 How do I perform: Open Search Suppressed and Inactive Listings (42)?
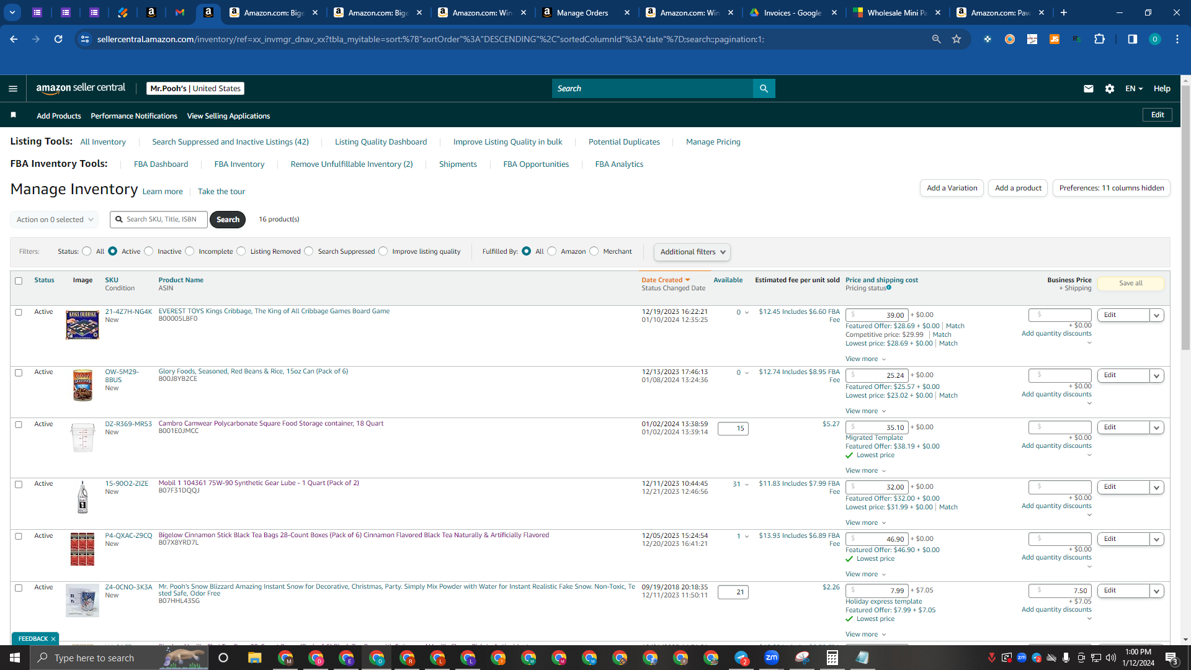coord(230,142)
